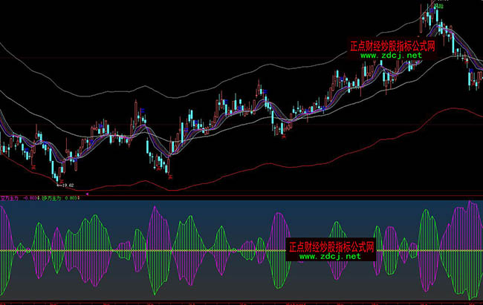Click the 多方主力 indicator label
Viewport: 483px width, 305px height.
click(x=52, y=198)
